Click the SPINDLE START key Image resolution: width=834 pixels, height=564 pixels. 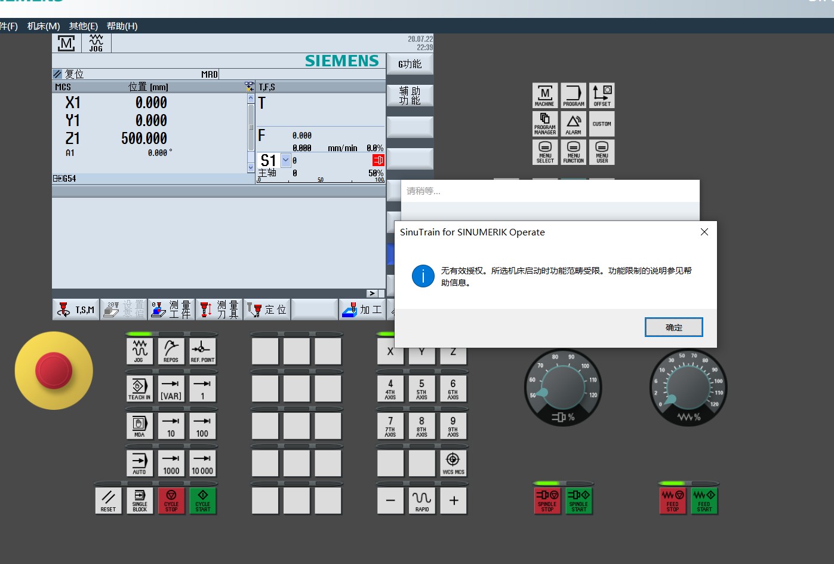click(578, 501)
